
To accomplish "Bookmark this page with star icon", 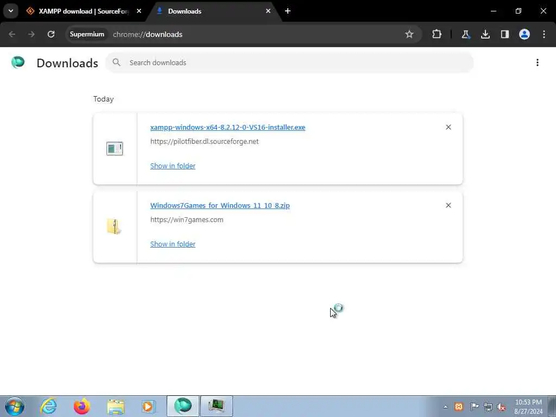I will click(x=409, y=34).
